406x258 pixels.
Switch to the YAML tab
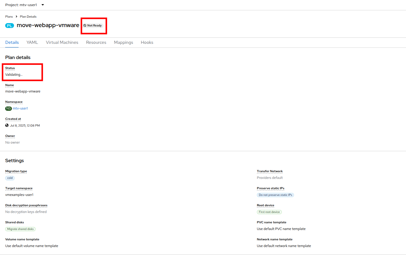point(32,43)
